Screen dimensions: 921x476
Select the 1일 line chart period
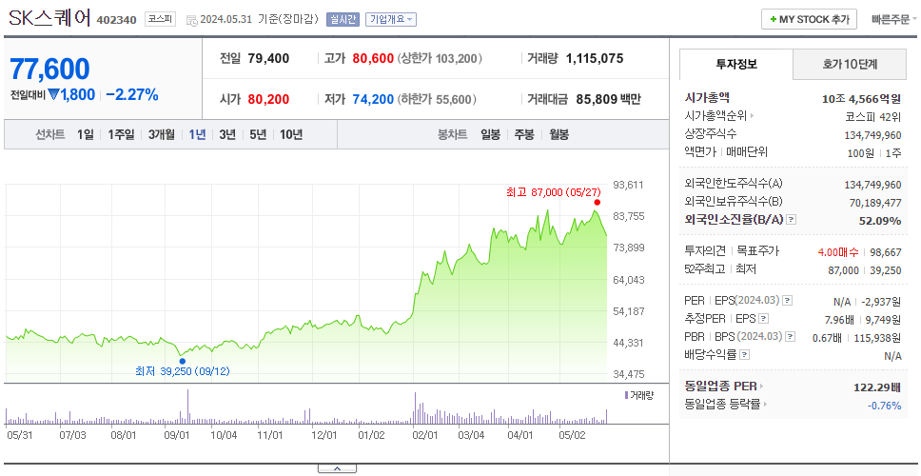click(86, 134)
